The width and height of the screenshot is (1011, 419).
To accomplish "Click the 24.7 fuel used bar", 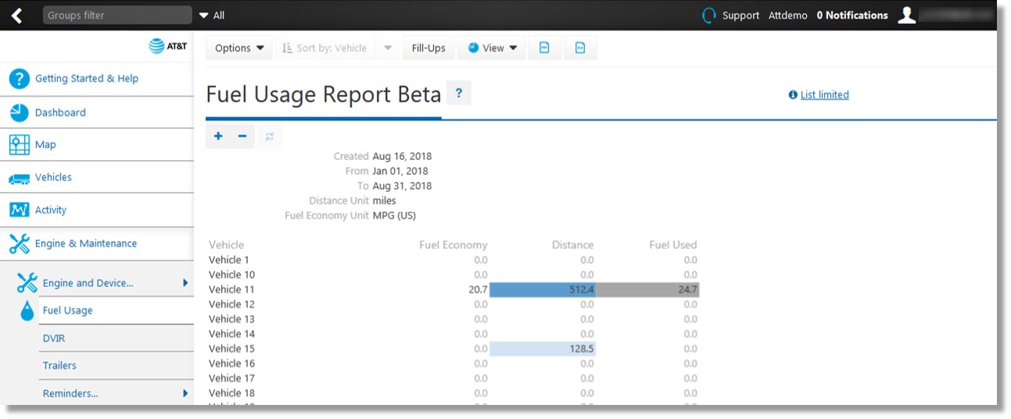I will [648, 289].
